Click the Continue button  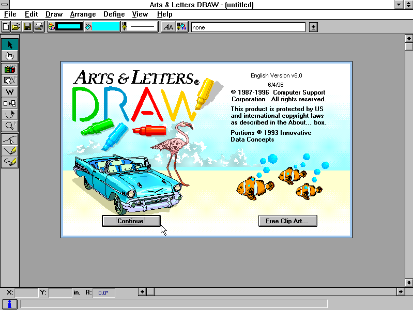click(x=131, y=221)
